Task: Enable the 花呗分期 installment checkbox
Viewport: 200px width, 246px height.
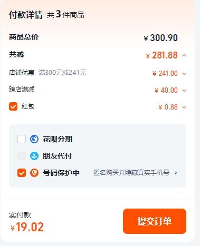Action: coord(22,139)
